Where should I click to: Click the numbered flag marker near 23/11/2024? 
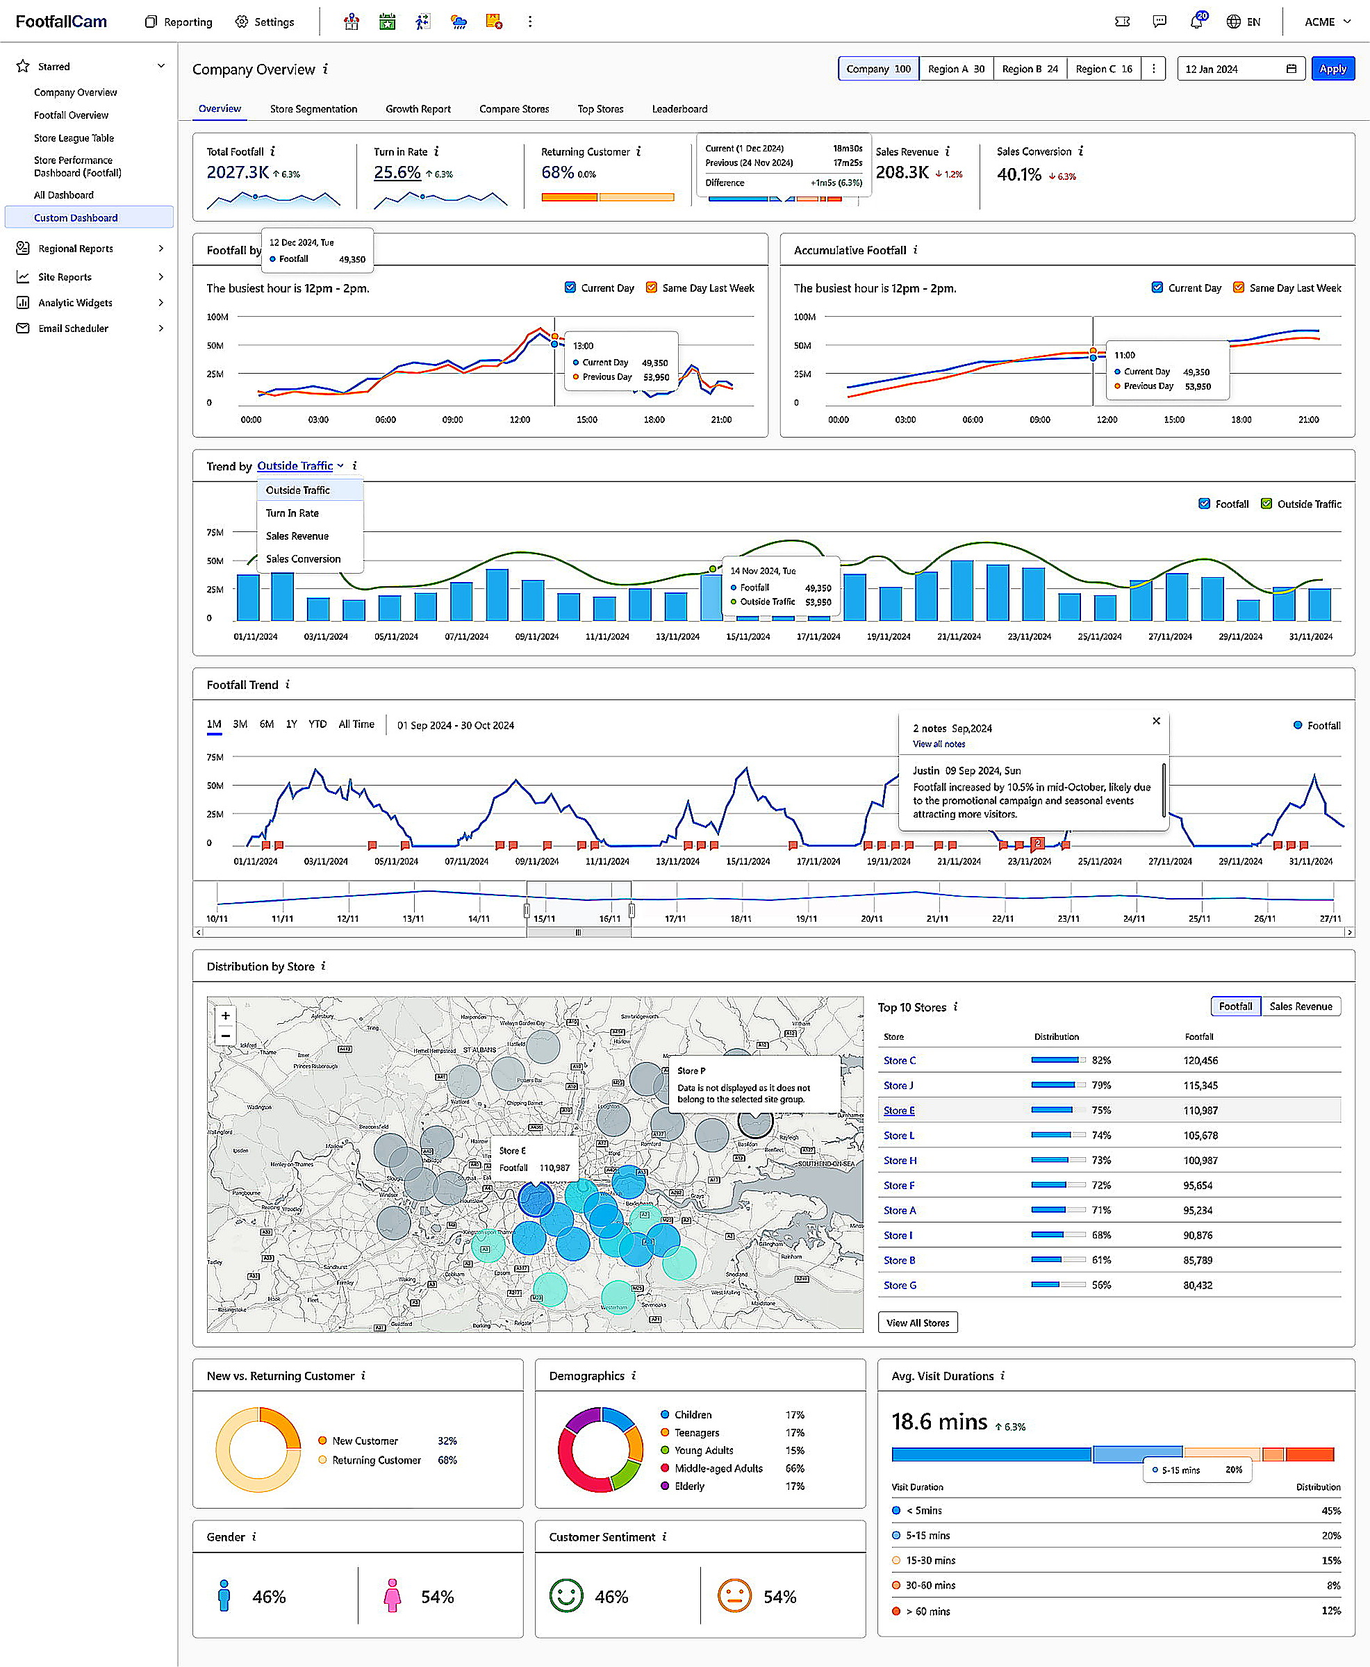1038,844
